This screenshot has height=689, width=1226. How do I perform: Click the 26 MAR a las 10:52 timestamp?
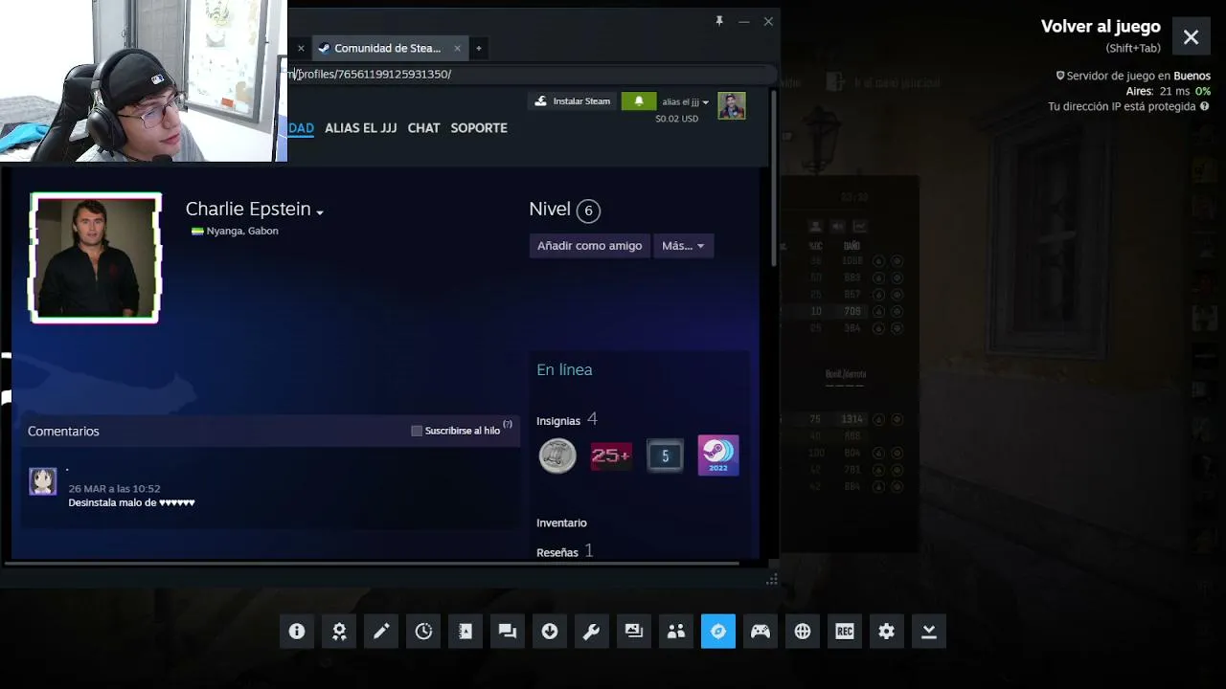[114, 489]
